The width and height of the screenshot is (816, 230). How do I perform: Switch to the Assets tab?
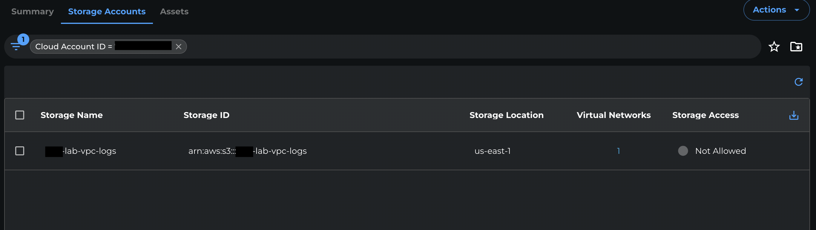tap(174, 11)
